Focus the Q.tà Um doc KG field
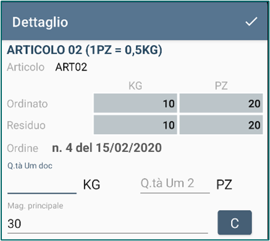The image size is (270, 241). pos(42,184)
